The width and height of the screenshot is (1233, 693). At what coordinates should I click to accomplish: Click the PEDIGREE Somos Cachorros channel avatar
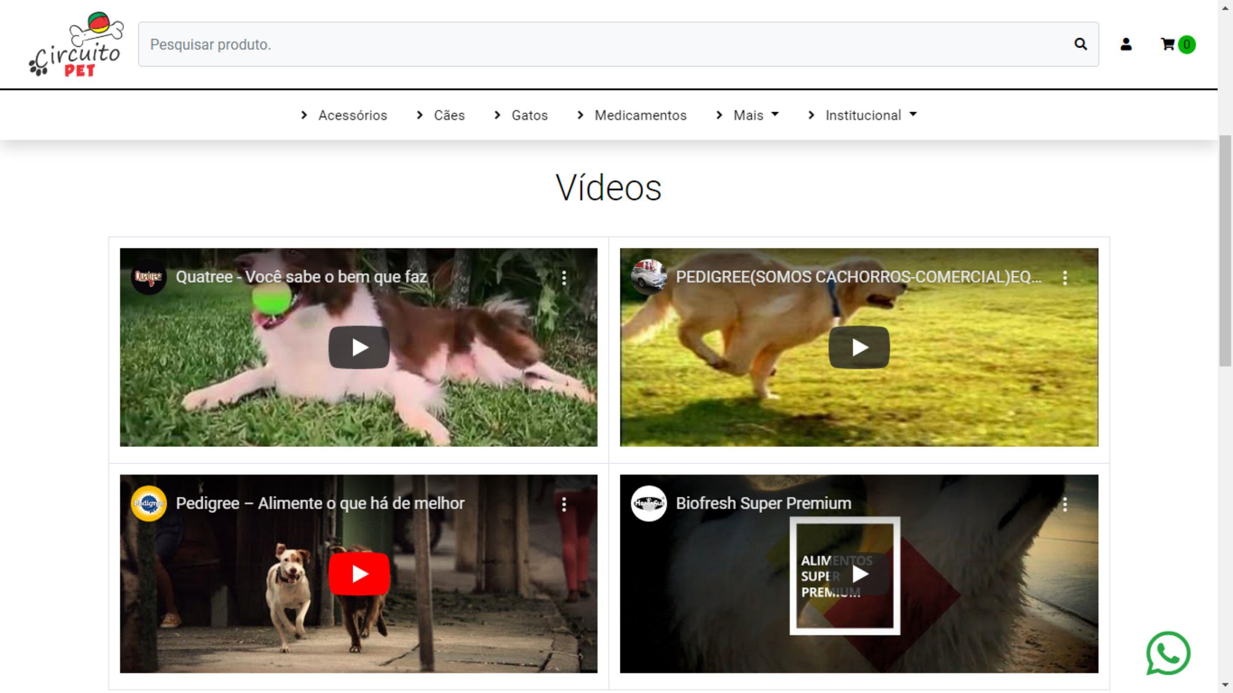pos(649,277)
